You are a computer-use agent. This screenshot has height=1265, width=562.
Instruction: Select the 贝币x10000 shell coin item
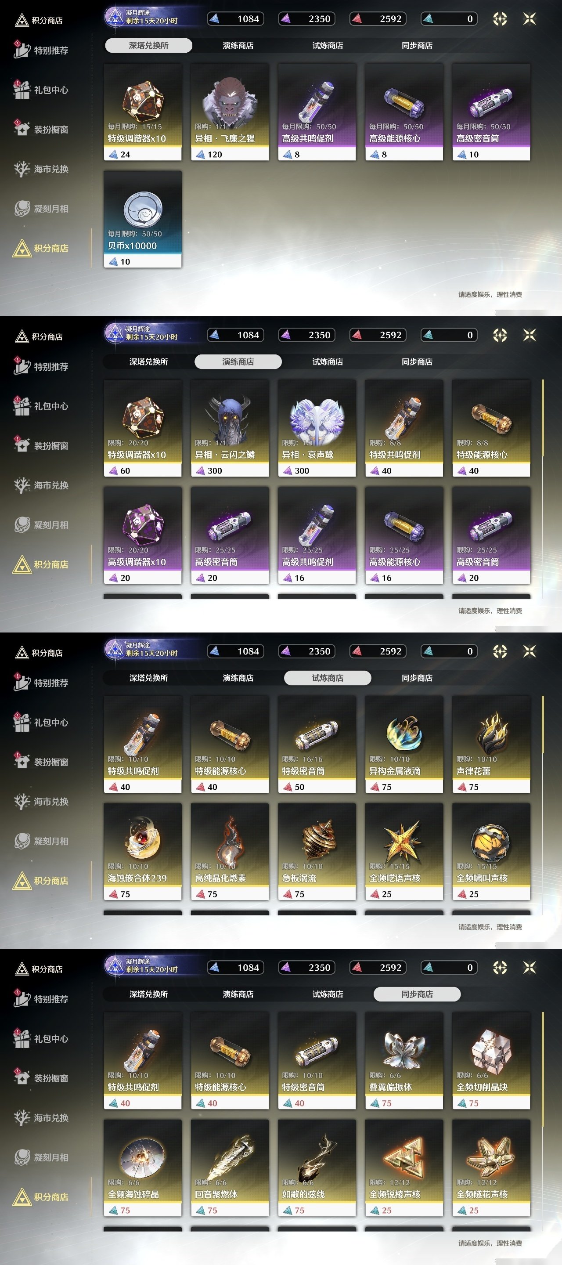tap(143, 219)
